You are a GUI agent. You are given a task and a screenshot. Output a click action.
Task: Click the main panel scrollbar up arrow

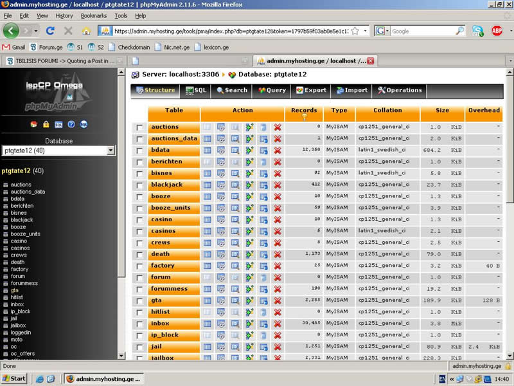click(x=510, y=72)
